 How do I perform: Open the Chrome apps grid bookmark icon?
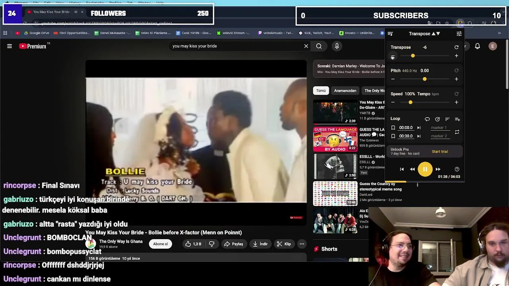pyautogui.click(x=5, y=33)
